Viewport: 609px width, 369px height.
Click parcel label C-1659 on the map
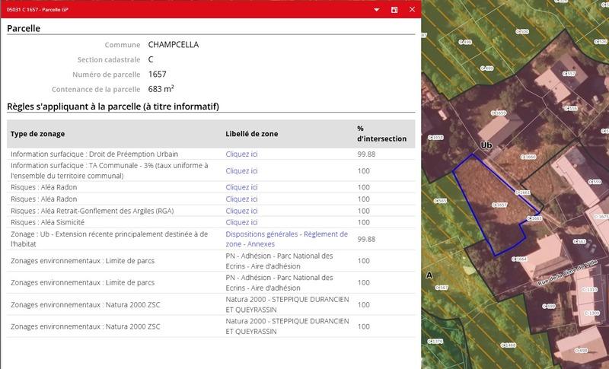point(499,114)
